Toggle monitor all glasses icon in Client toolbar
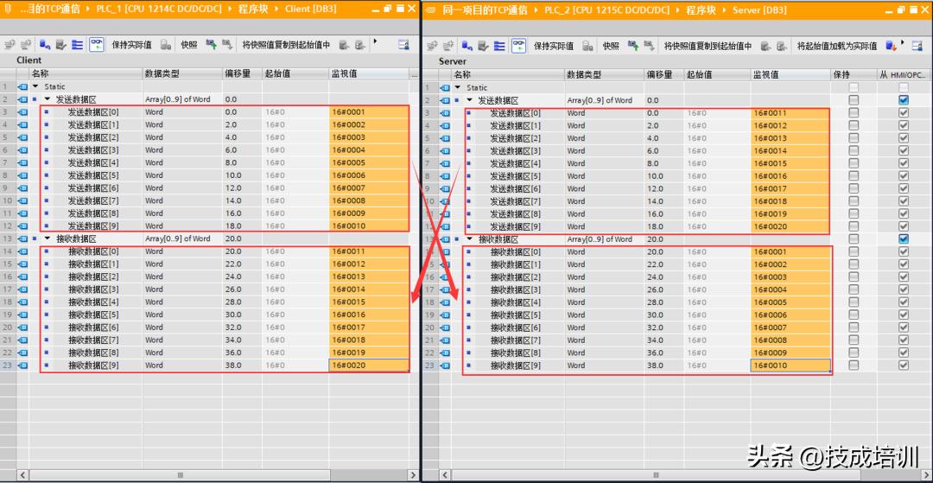 pyautogui.click(x=97, y=45)
